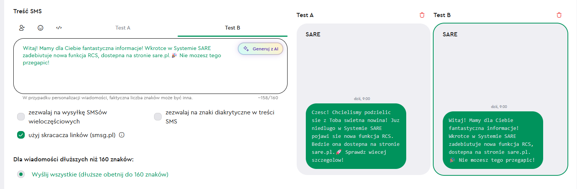Screen dimensions: 577x189
Task: Click the Test A green message bubble
Action: pyautogui.click(x=356, y=136)
